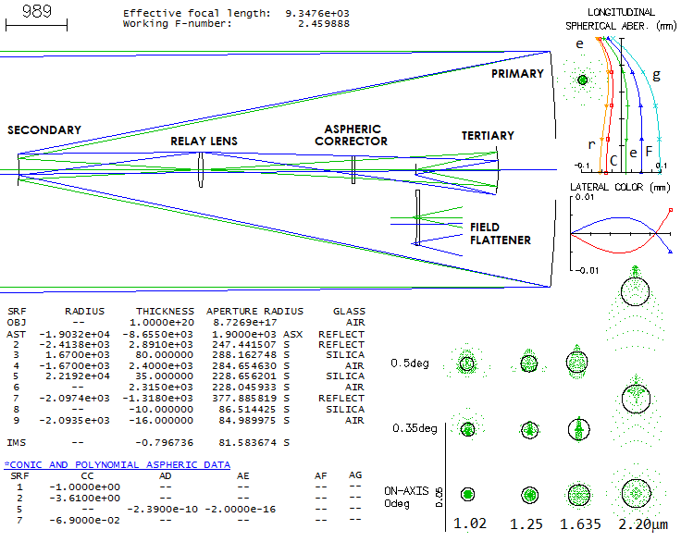Click the RADIUS column header
Viewport: 681px width, 542px height.
(85, 312)
